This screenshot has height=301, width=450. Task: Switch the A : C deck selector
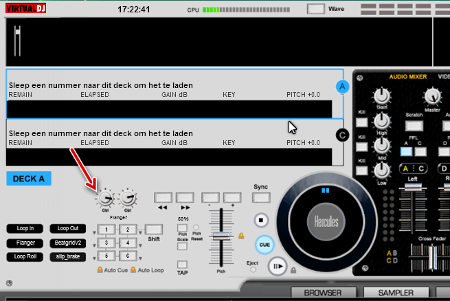414,168
